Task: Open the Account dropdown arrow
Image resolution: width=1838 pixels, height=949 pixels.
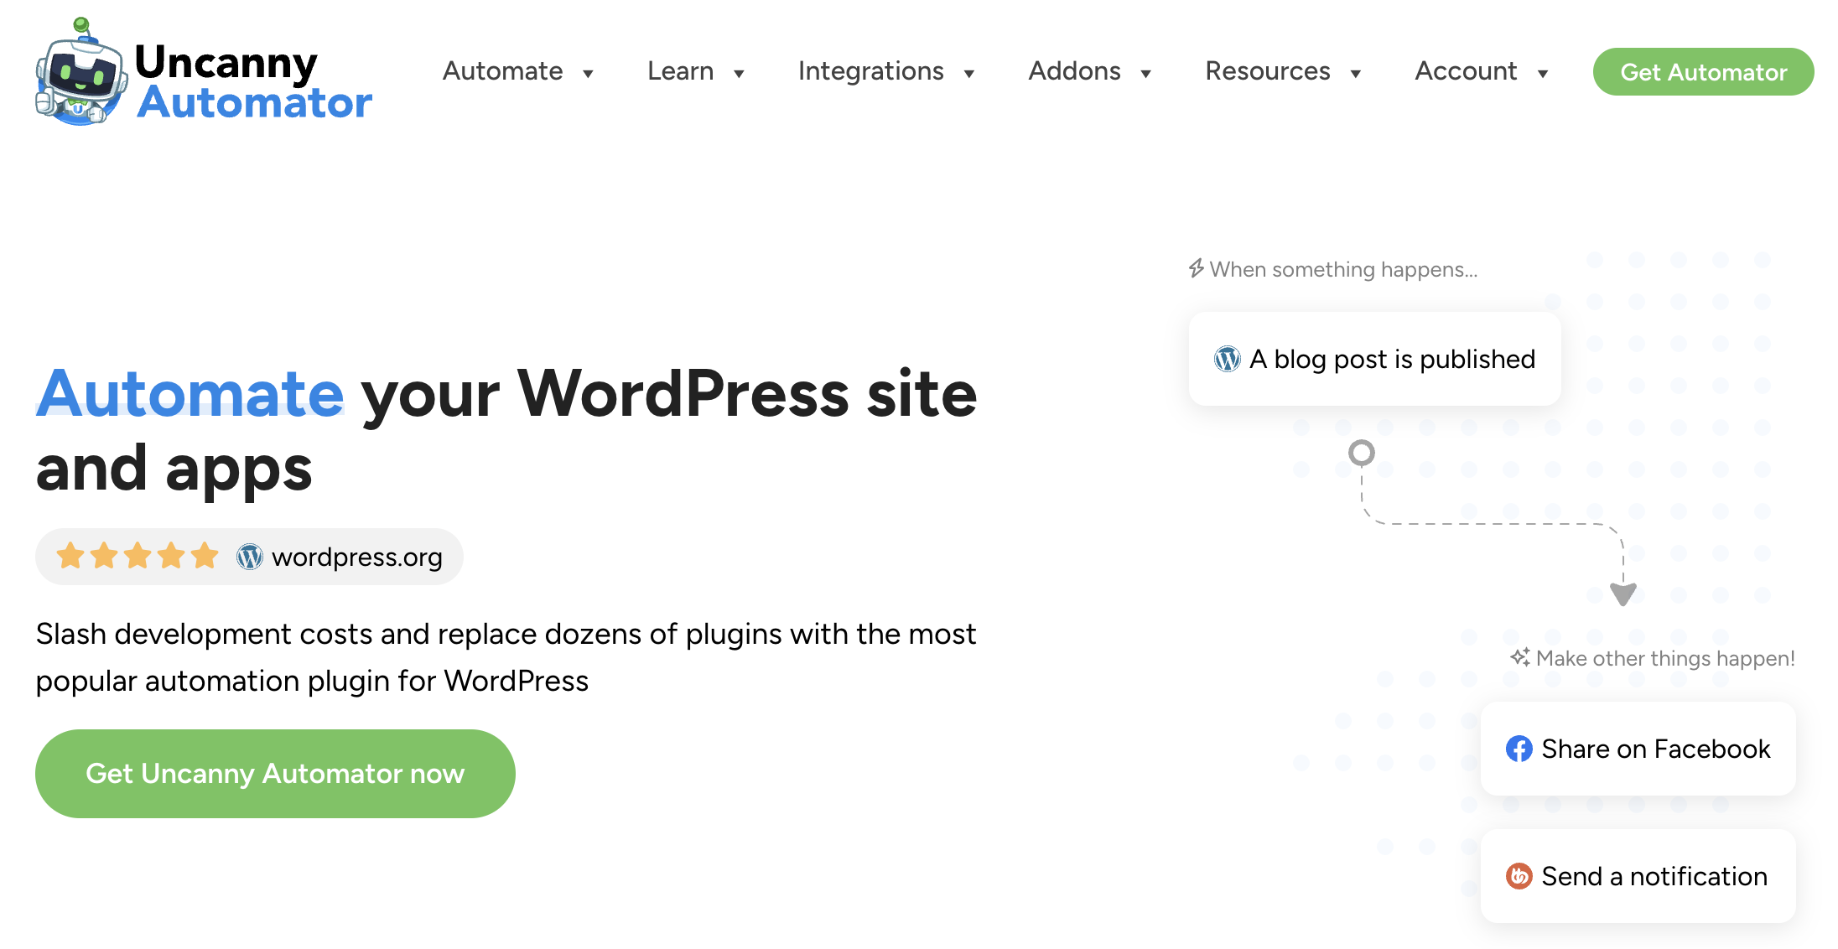Action: (1543, 74)
